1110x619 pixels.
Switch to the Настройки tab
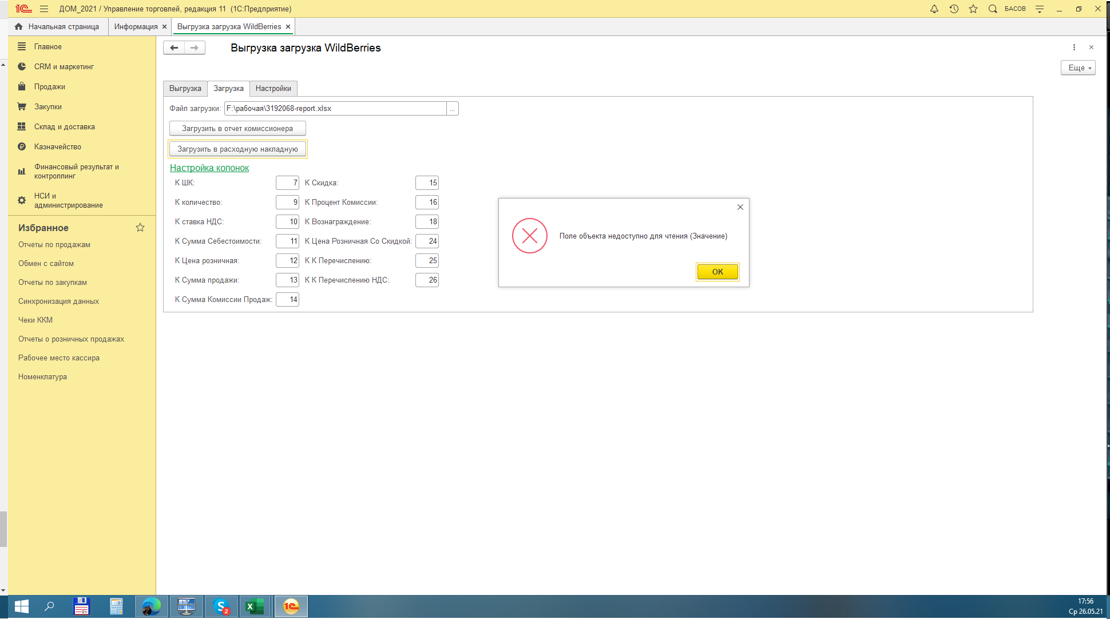pos(273,89)
